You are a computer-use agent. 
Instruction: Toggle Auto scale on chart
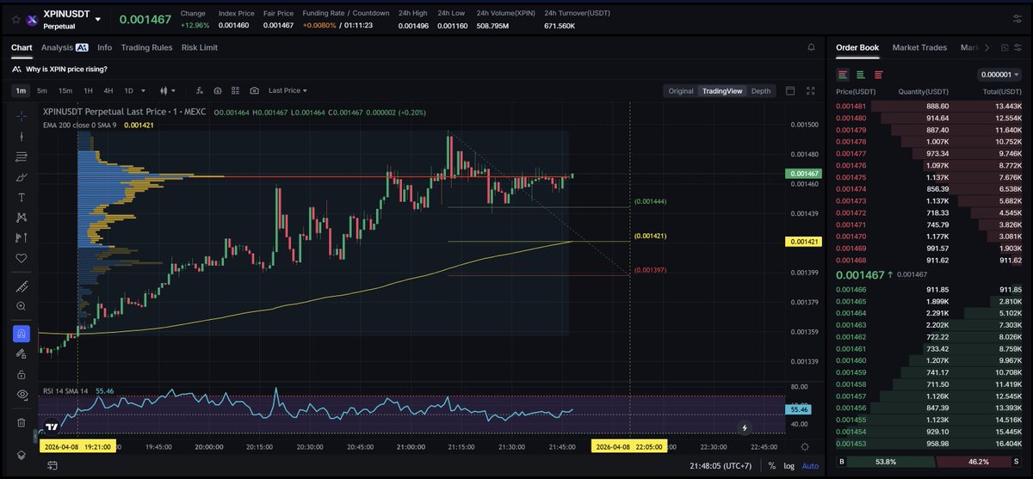[x=810, y=465]
